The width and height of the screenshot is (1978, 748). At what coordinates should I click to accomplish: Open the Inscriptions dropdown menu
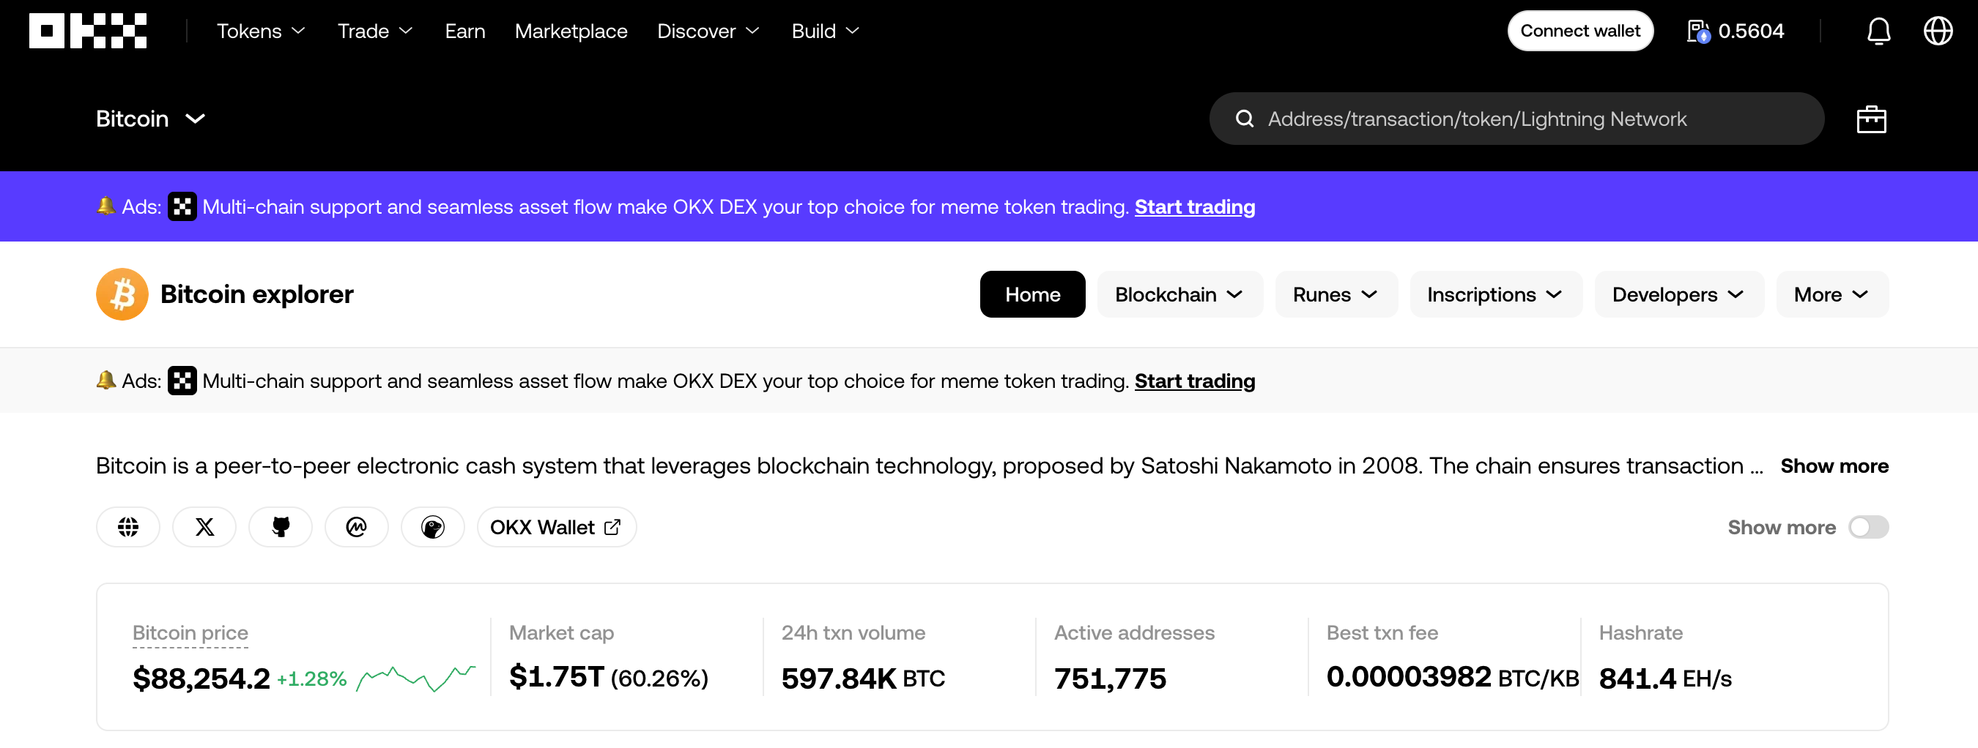coord(1494,295)
